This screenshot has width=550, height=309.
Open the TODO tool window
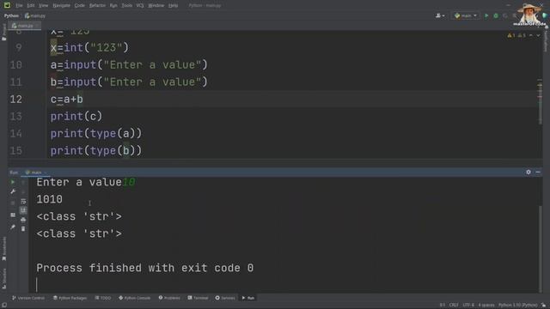tap(103, 298)
